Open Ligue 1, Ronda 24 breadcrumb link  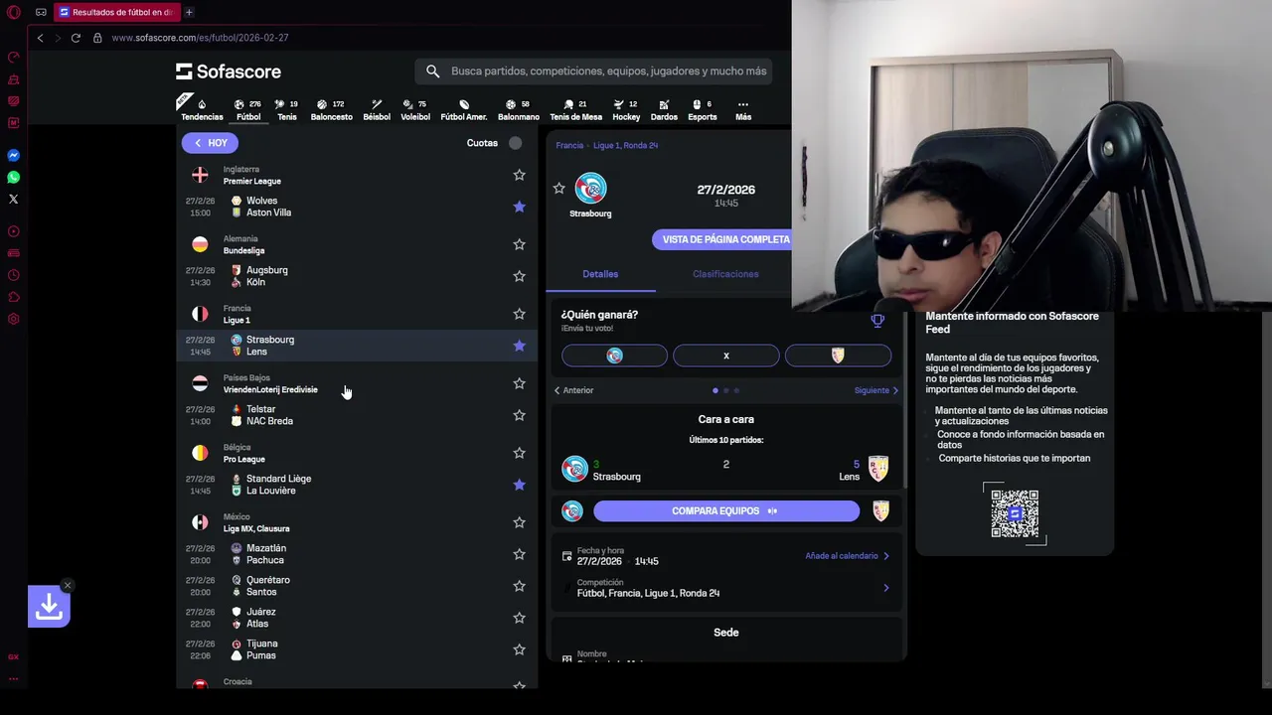[626, 145]
